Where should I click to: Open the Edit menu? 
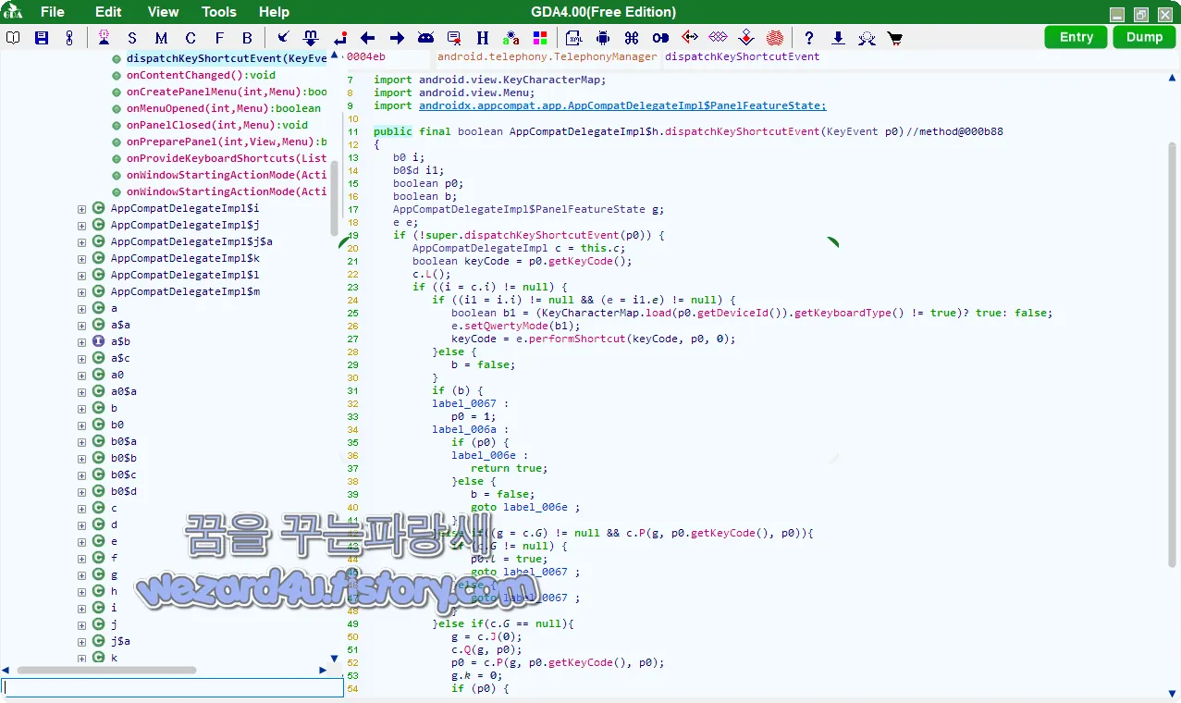108,12
